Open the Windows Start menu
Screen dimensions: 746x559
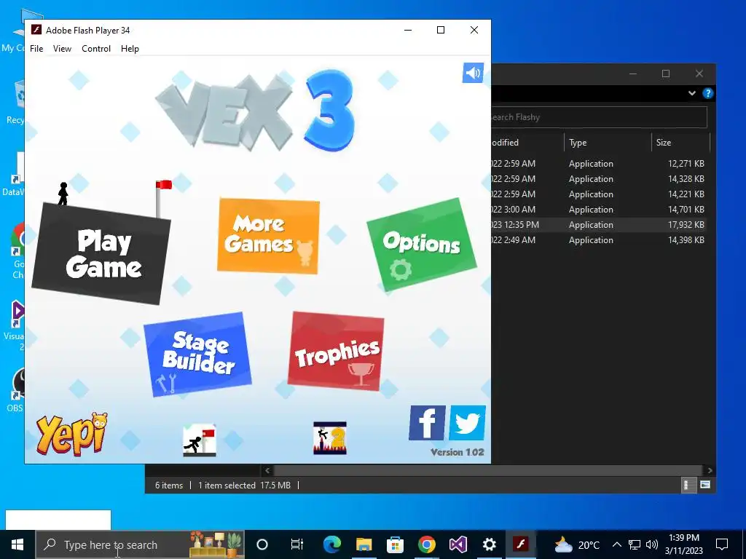17,544
